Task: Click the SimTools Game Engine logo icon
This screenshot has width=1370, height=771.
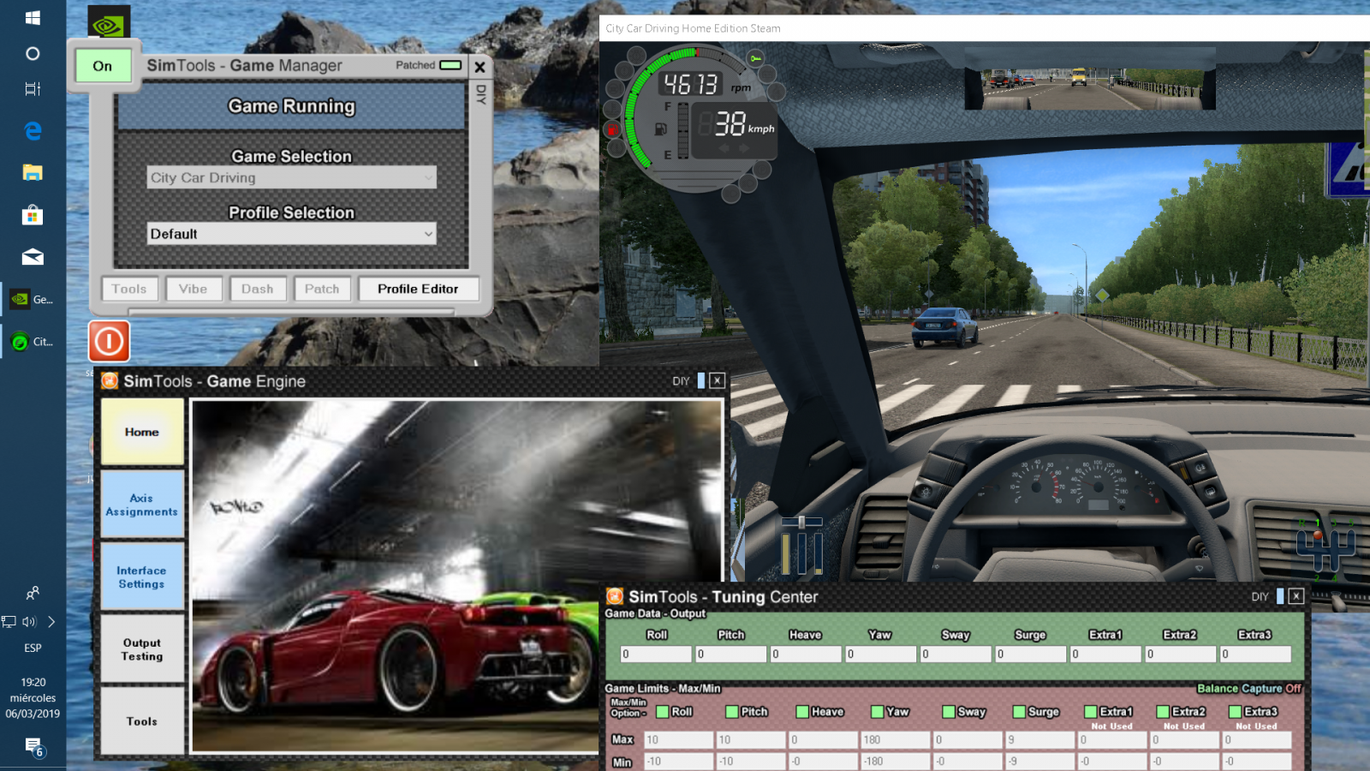Action: [x=110, y=381]
